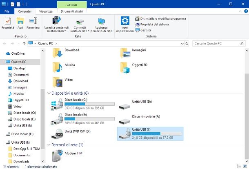Open the Downloads folder in sidebar

tap(19, 162)
